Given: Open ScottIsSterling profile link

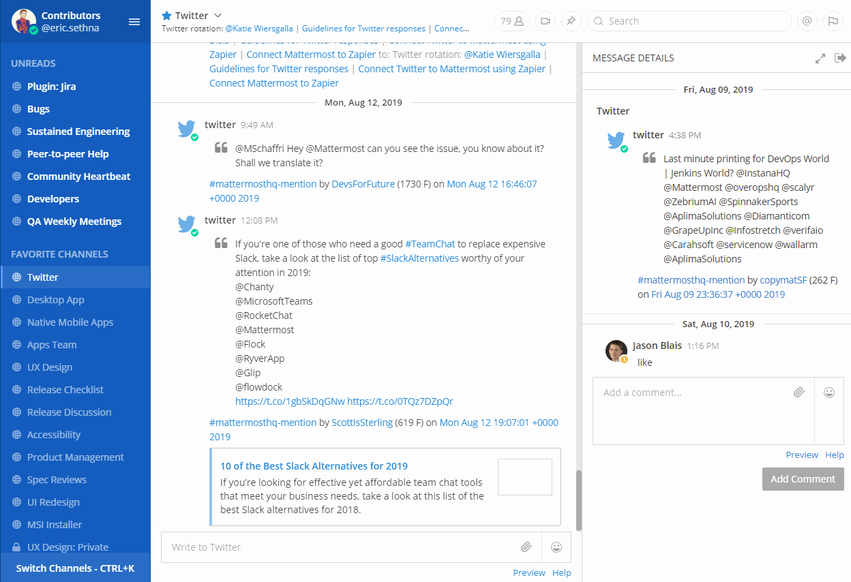Looking at the screenshot, I should (362, 423).
